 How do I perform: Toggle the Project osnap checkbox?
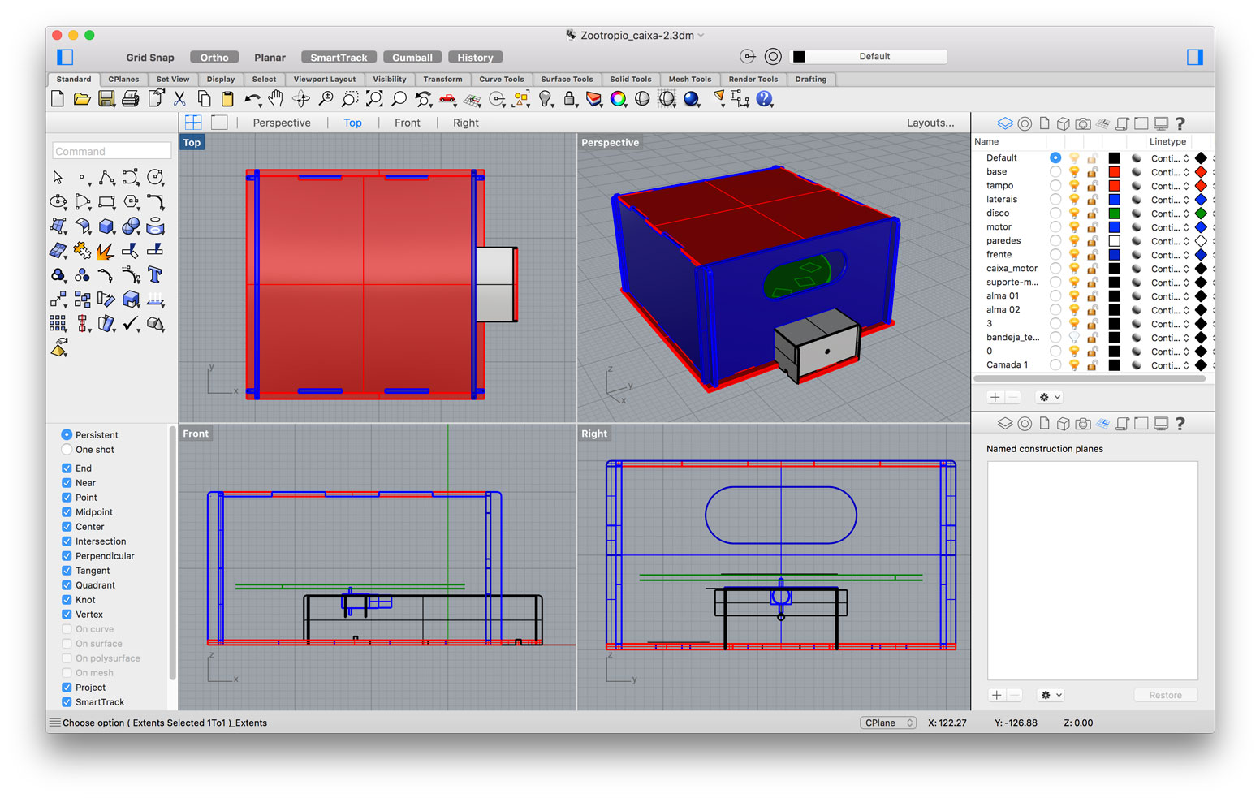67,688
